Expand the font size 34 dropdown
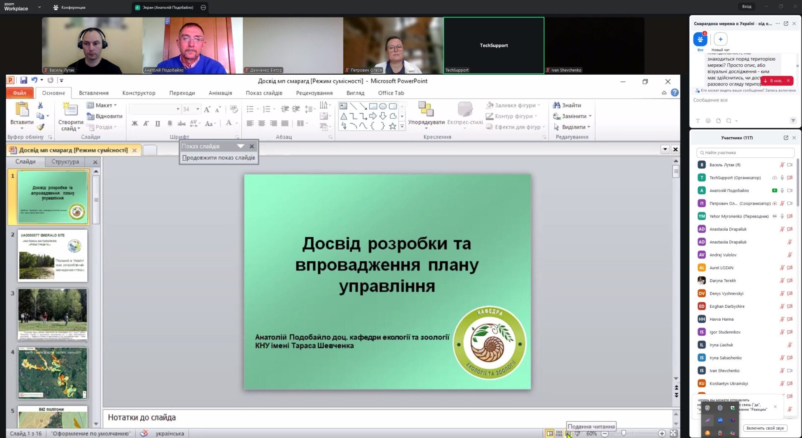This screenshot has height=438, width=802. (198, 109)
